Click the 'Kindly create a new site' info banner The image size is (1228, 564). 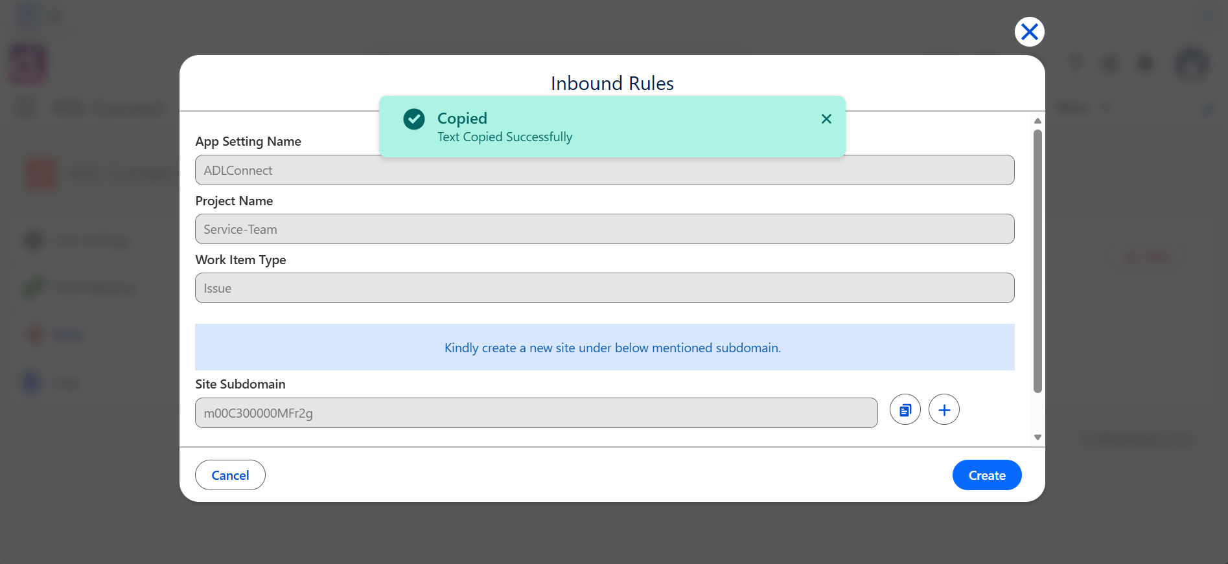click(x=605, y=347)
